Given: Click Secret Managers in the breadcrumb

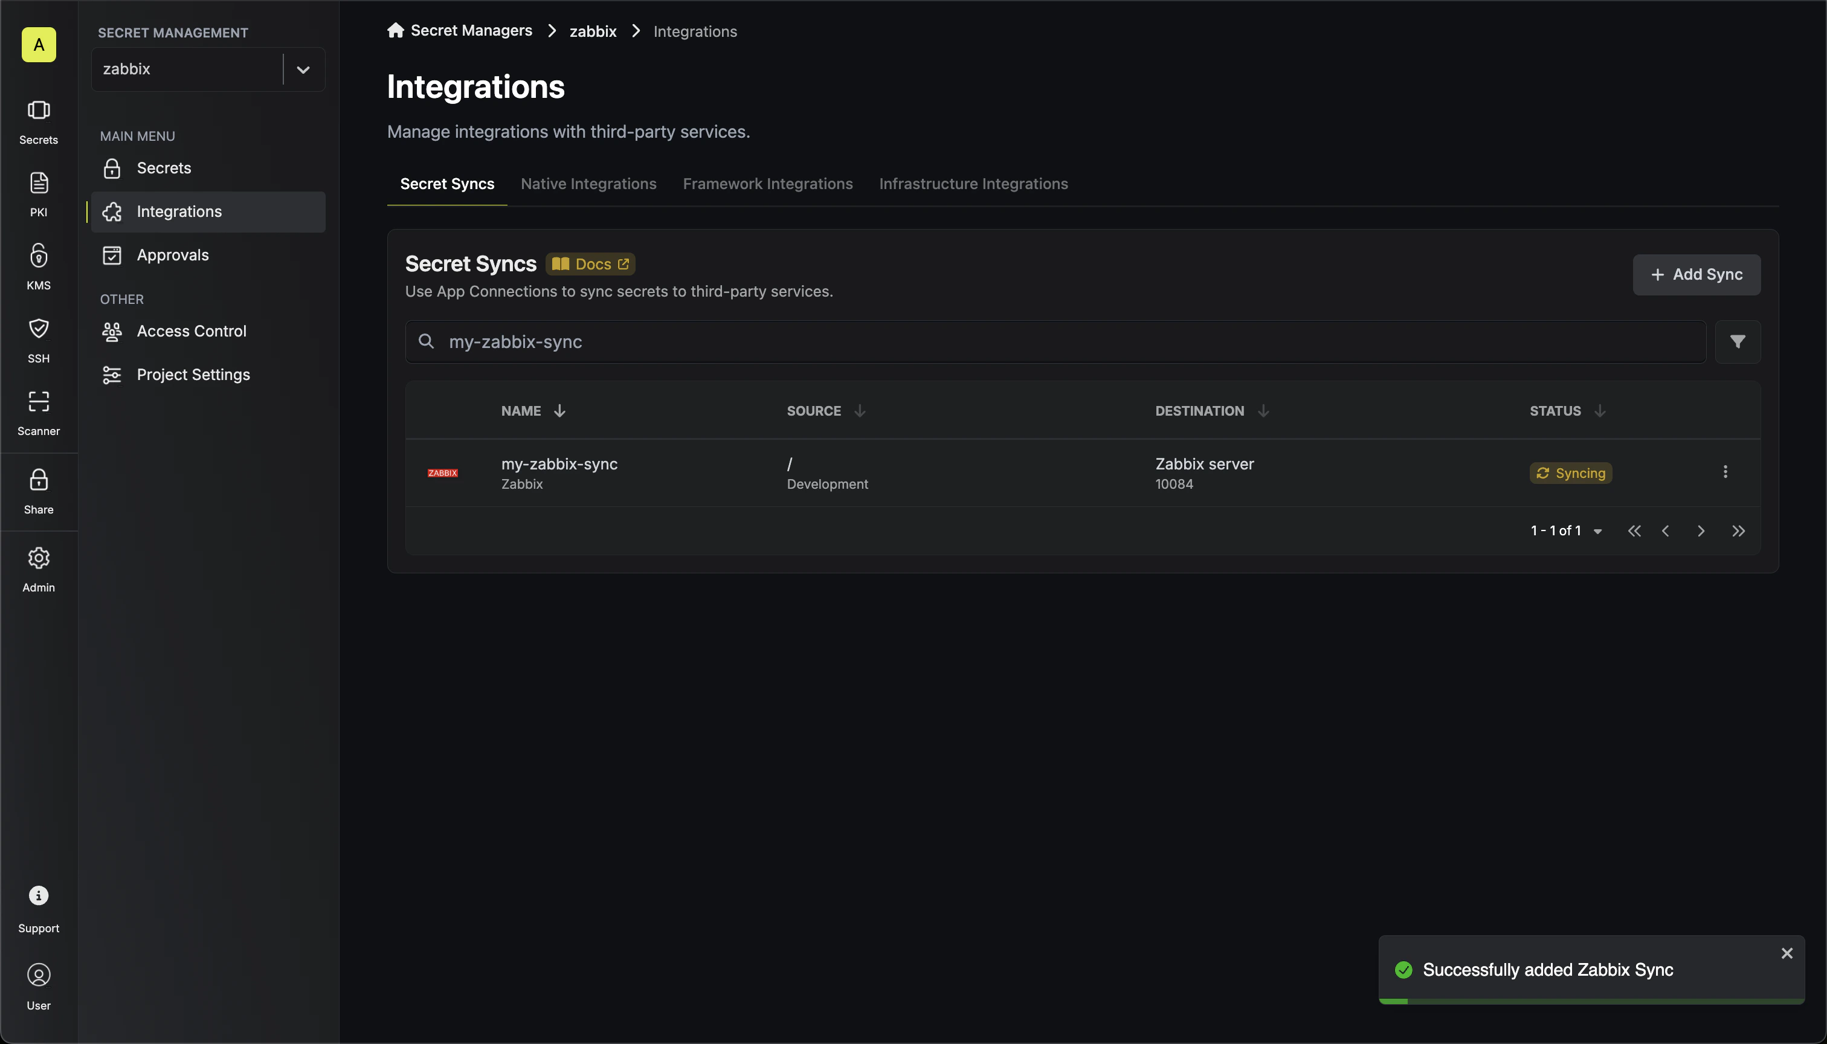Looking at the screenshot, I should pos(471,30).
